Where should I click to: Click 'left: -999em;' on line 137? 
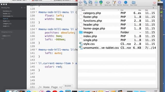[x=55, y=39]
